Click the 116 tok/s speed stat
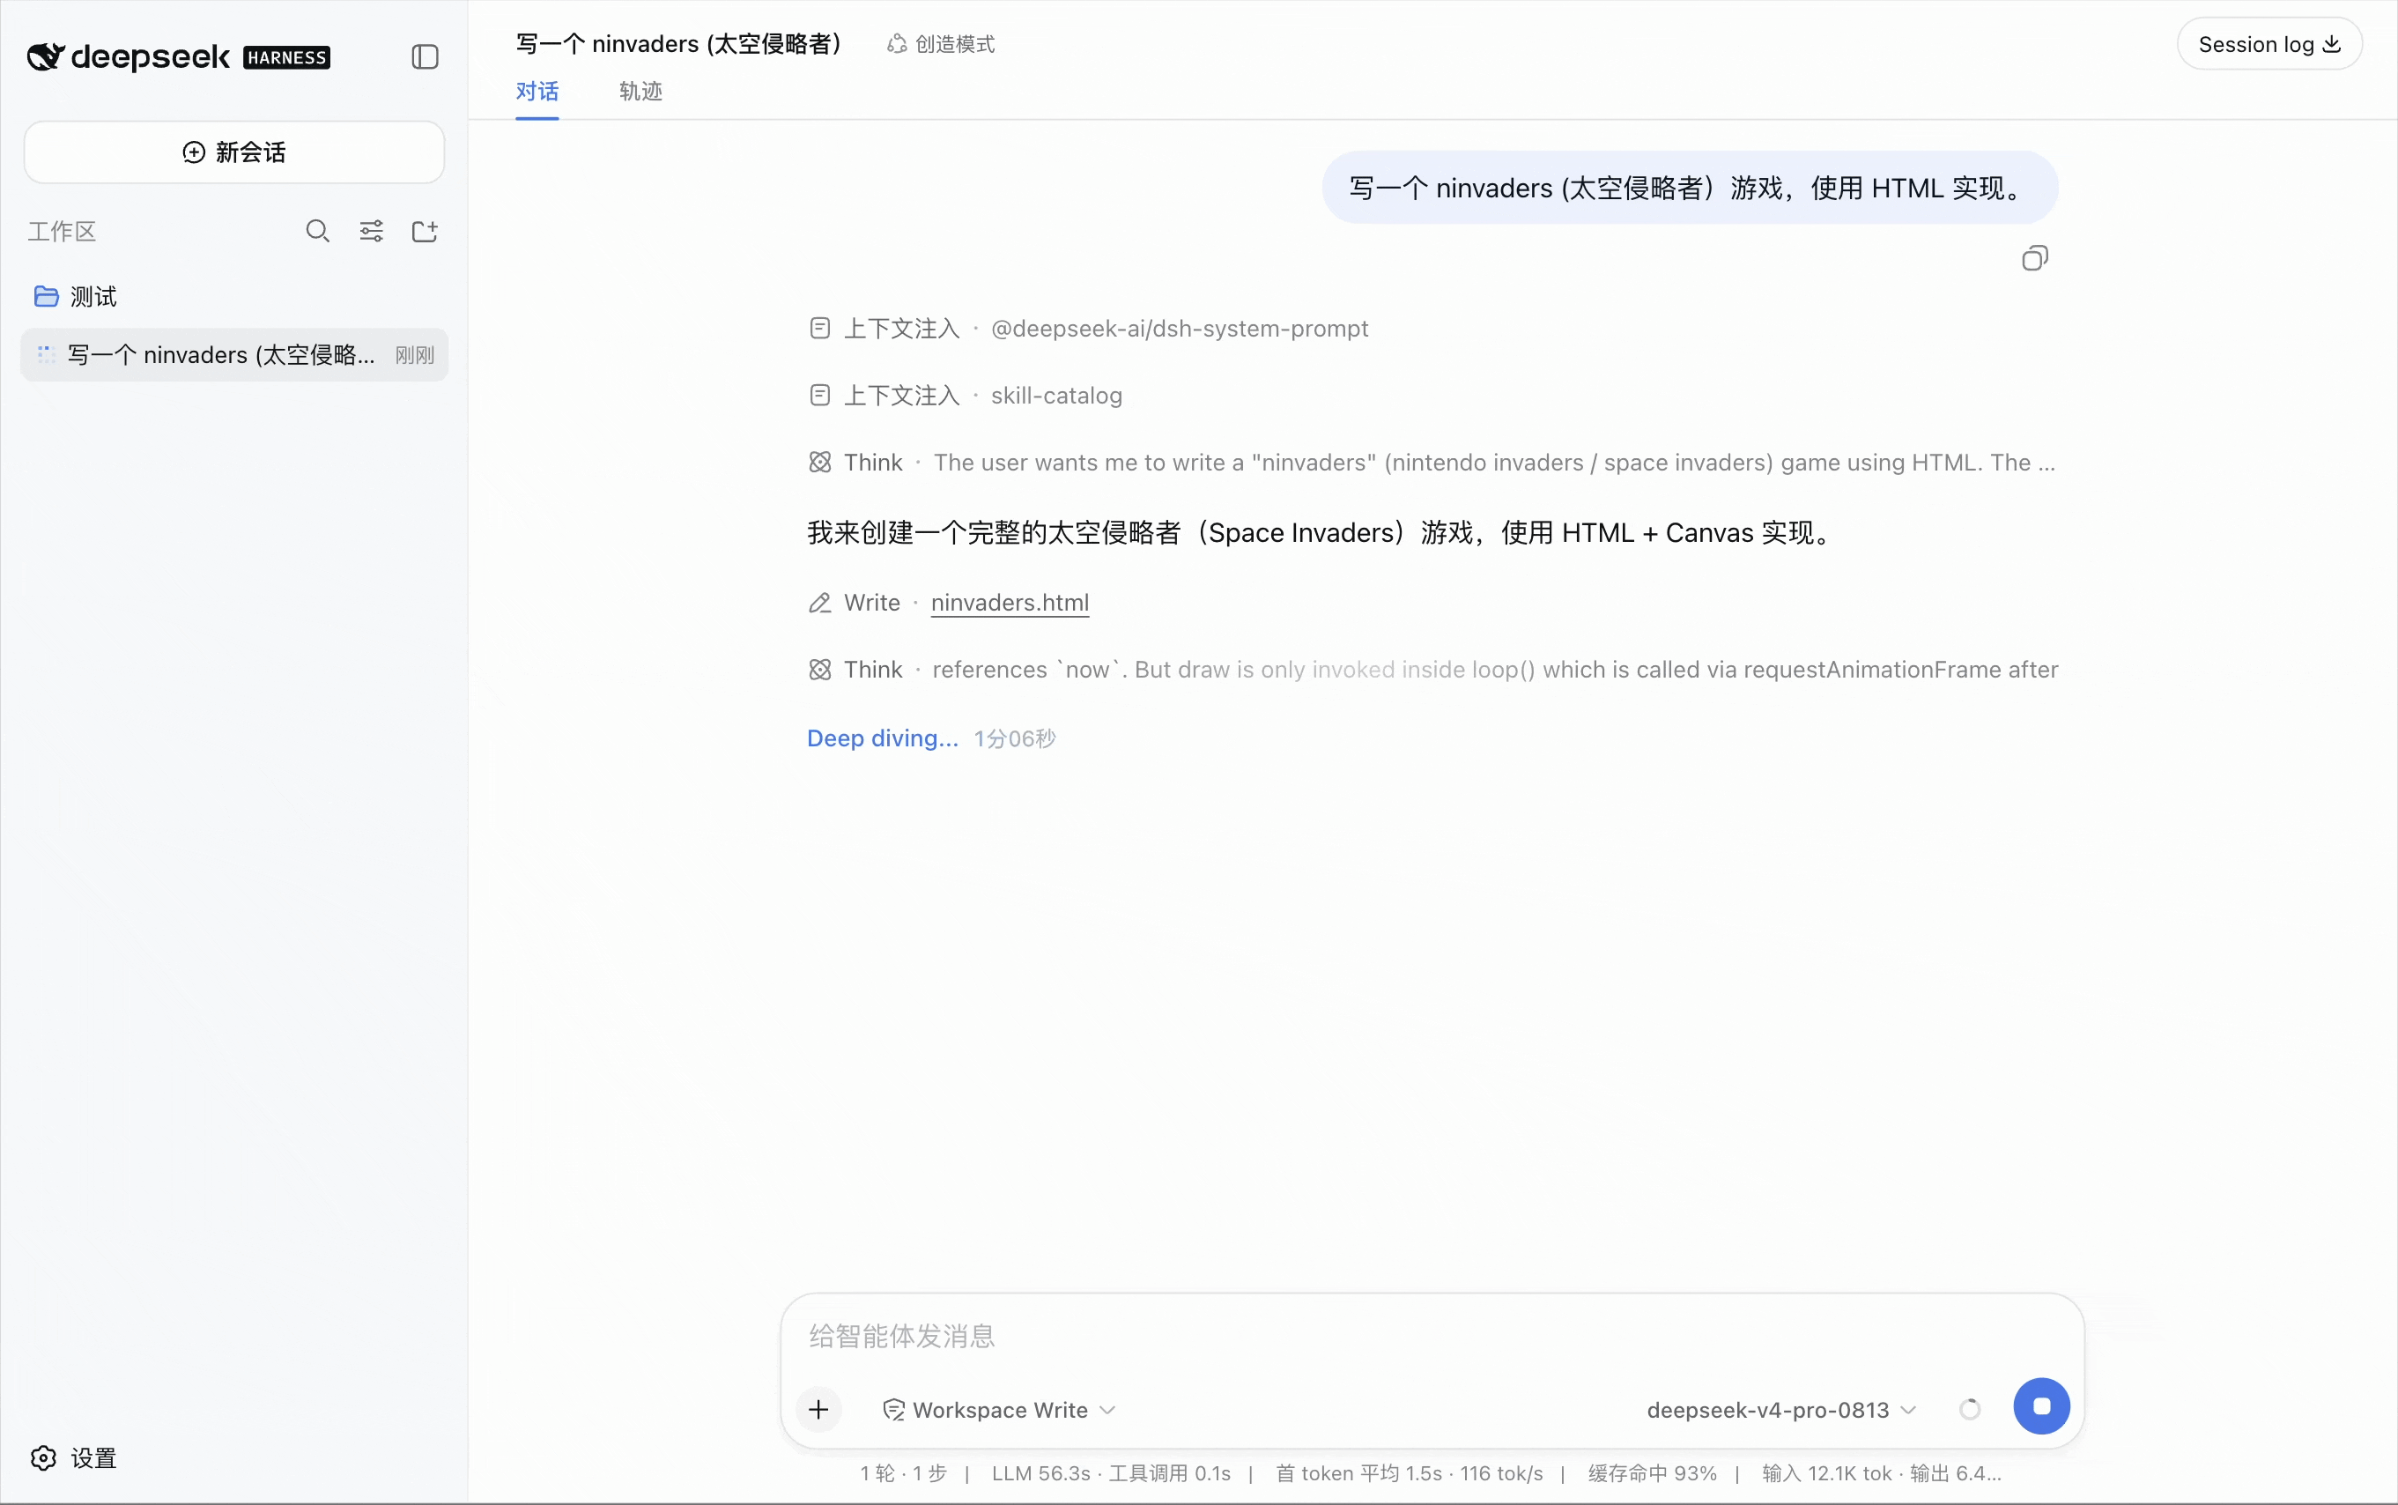The image size is (2398, 1505). point(1500,1473)
